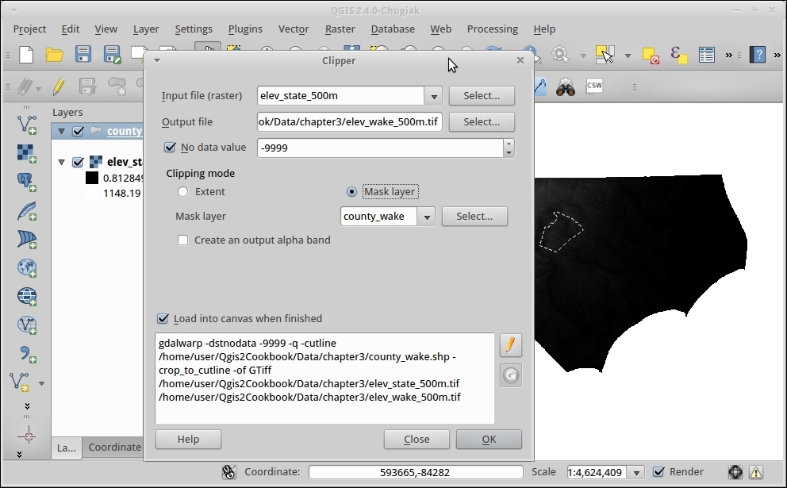This screenshot has height=488, width=787.
Task: Open the Scale dropdown arrow
Action: click(x=636, y=472)
